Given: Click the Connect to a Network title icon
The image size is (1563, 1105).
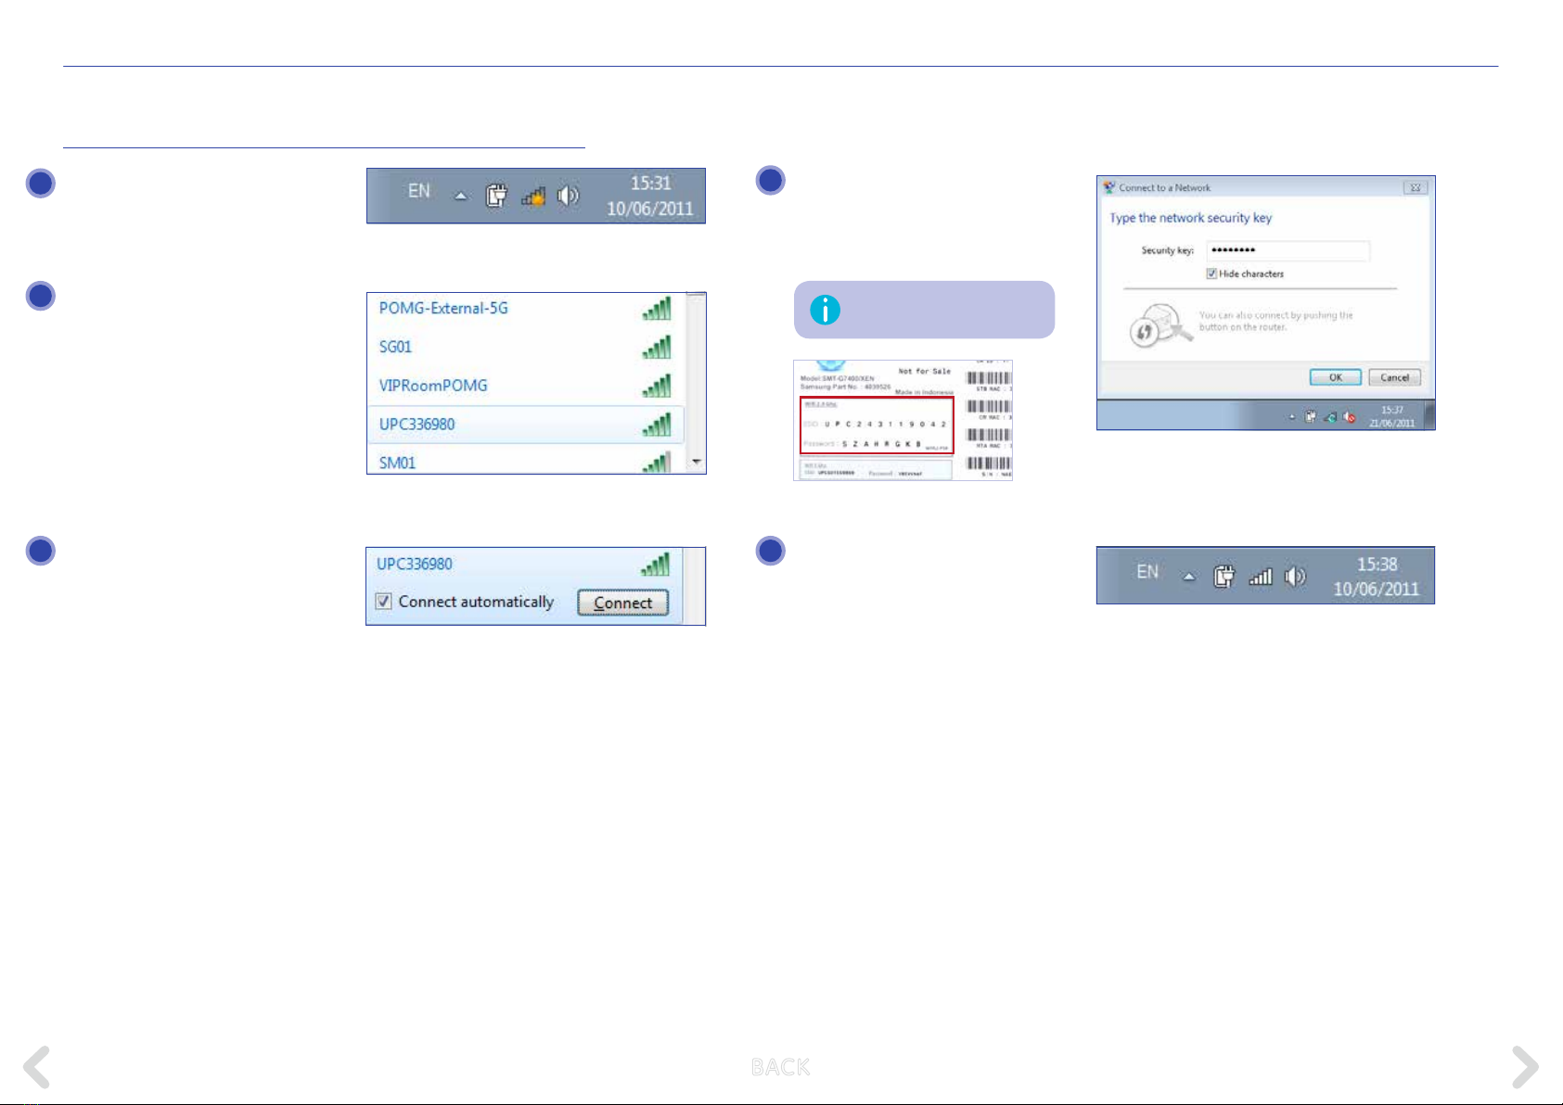Looking at the screenshot, I should tap(1108, 187).
